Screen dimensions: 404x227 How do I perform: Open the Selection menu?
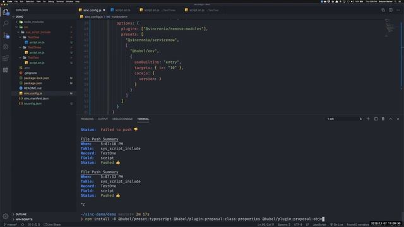pyautogui.click(x=30, y=1)
